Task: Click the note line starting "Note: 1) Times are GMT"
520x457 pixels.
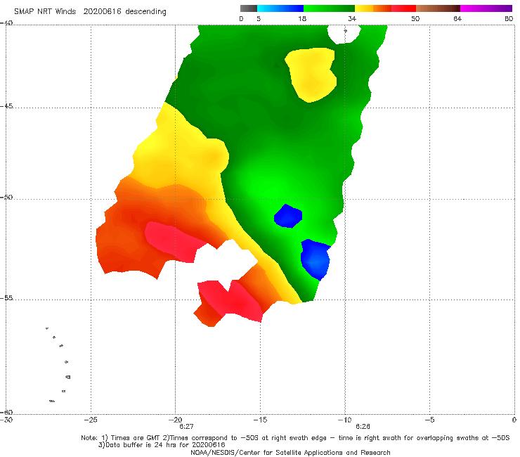Action: [295, 438]
